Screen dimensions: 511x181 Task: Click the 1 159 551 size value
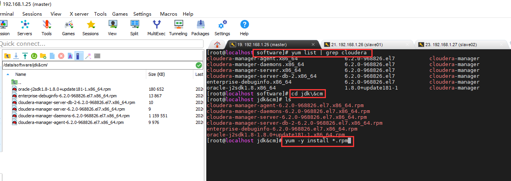click(x=158, y=116)
